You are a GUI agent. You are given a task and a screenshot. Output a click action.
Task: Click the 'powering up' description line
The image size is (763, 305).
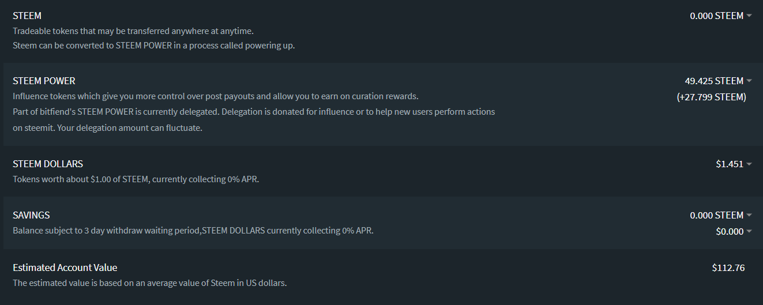click(x=154, y=46)
